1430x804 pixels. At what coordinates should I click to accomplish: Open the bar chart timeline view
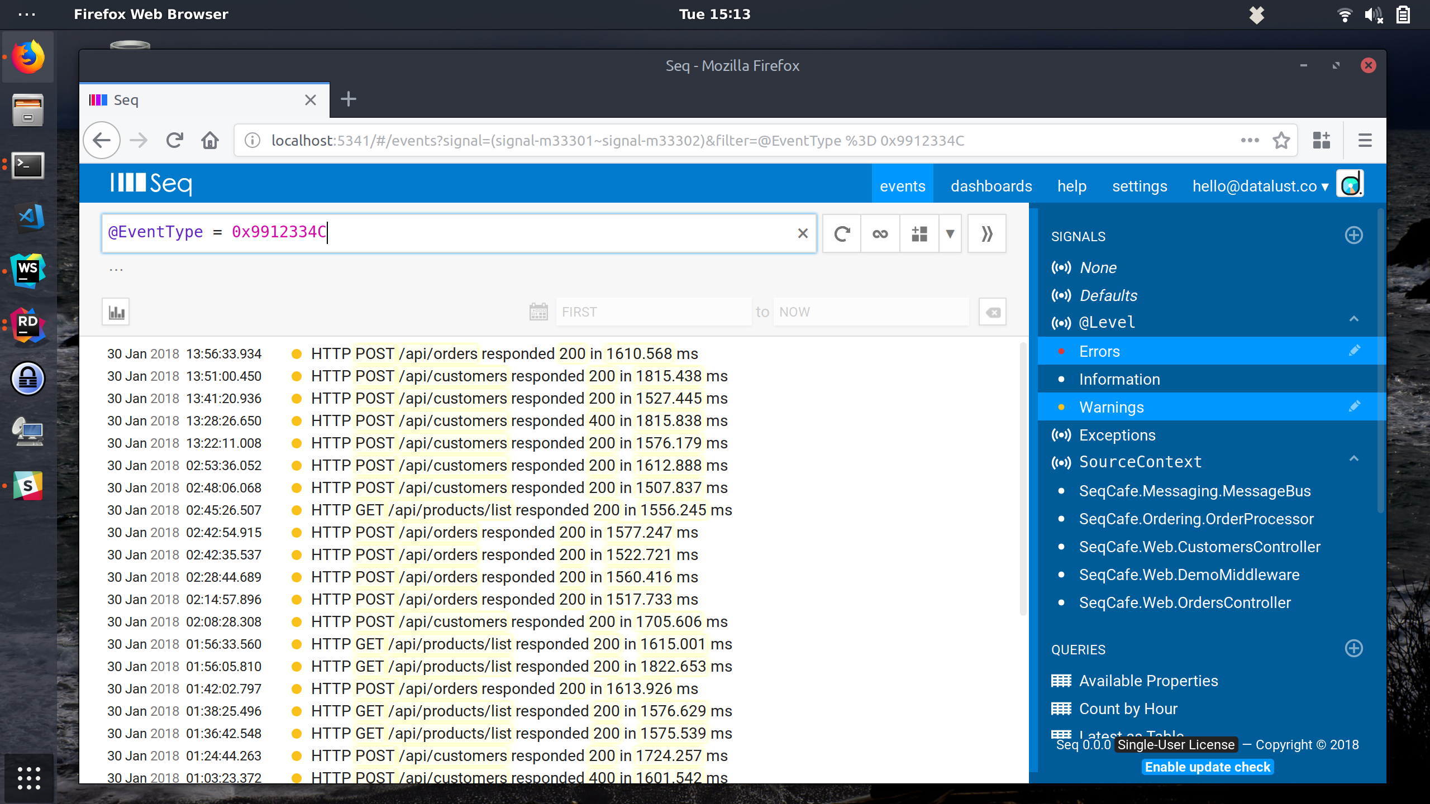tap(116, 312)
